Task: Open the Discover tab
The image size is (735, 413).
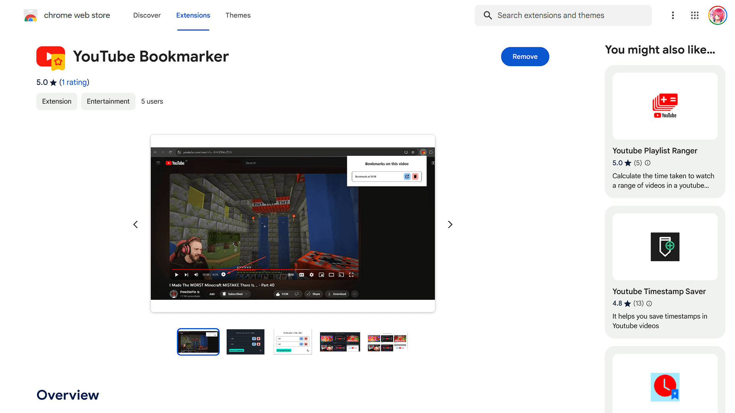Action: pos(147,15)
